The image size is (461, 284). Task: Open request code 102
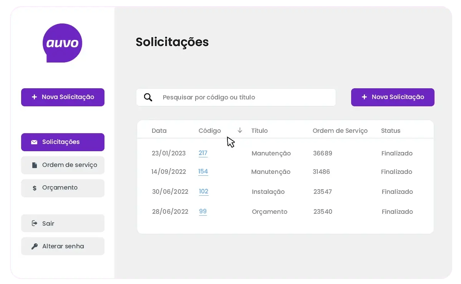pyautogui.click(x=204, y=192)
